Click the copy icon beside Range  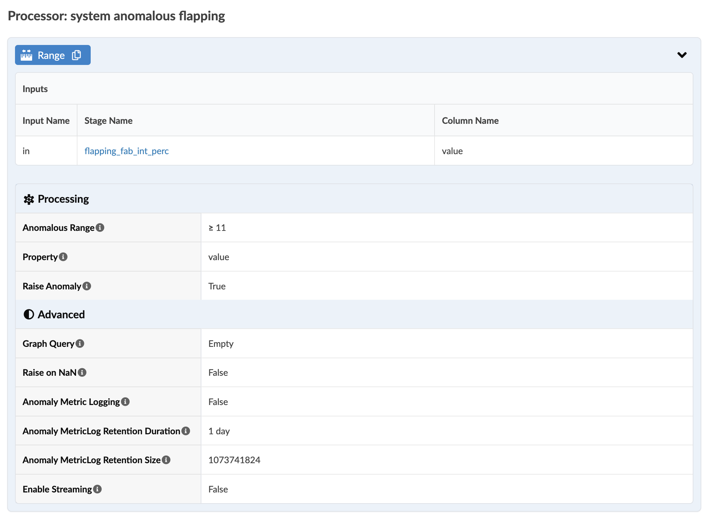76,55
